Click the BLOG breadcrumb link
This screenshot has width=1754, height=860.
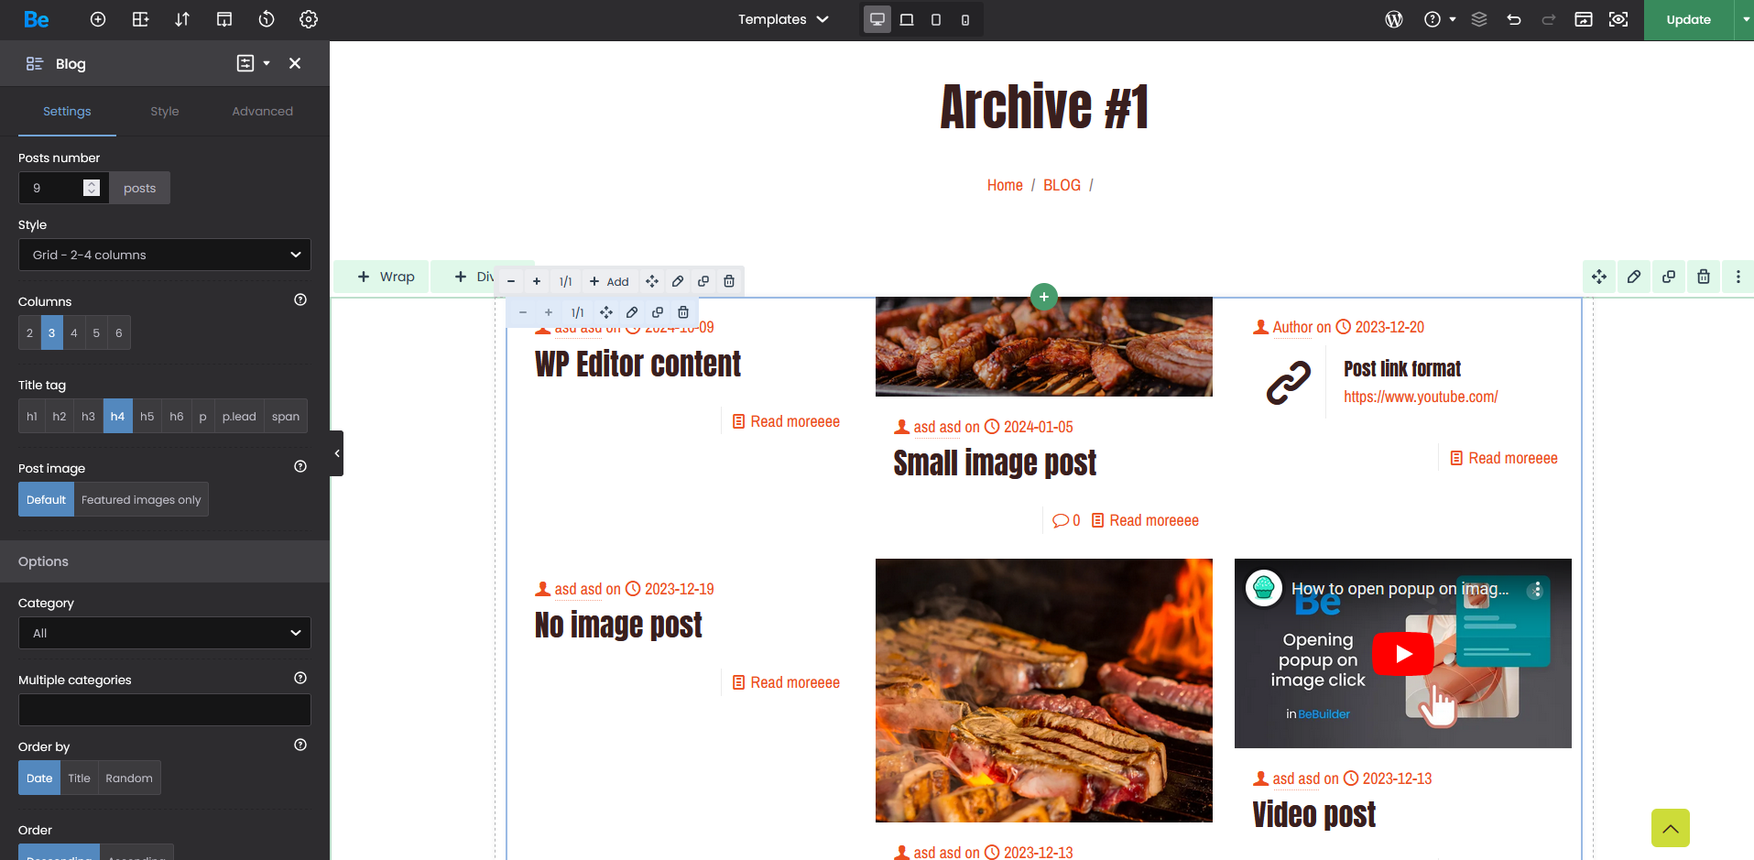1062,185
